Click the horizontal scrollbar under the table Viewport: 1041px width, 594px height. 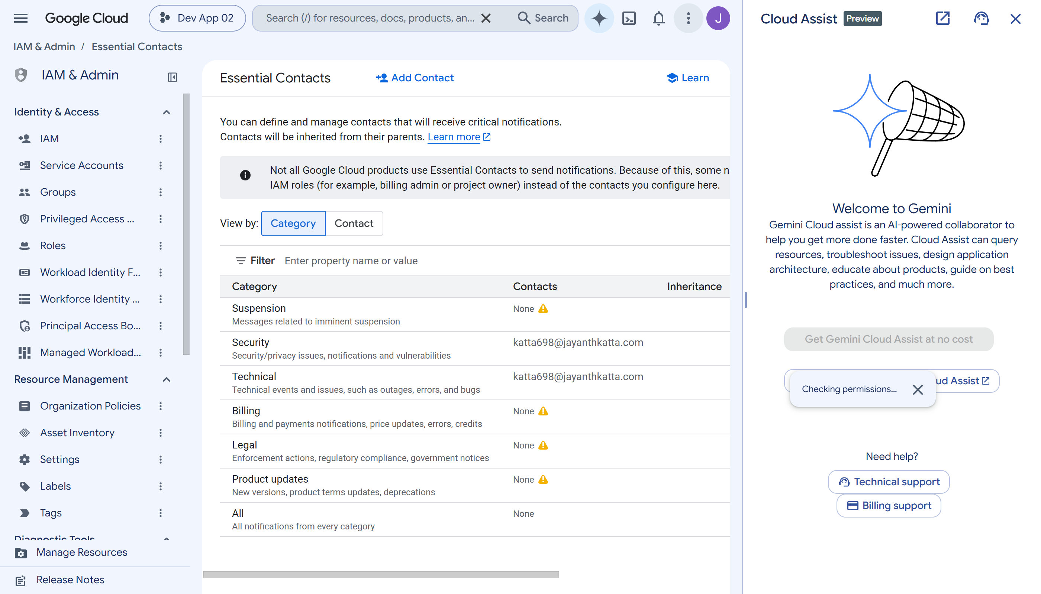coord(381,574)
